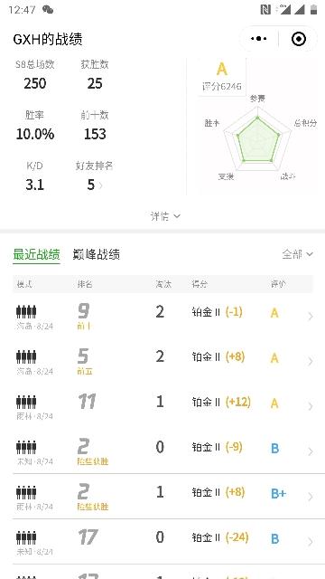Open the chevron on the 铂金 II (+12) row

(311, 406)
